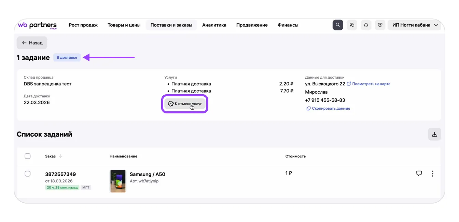
Task: Click service price 7.70 ₽
Action: [287, 91]
